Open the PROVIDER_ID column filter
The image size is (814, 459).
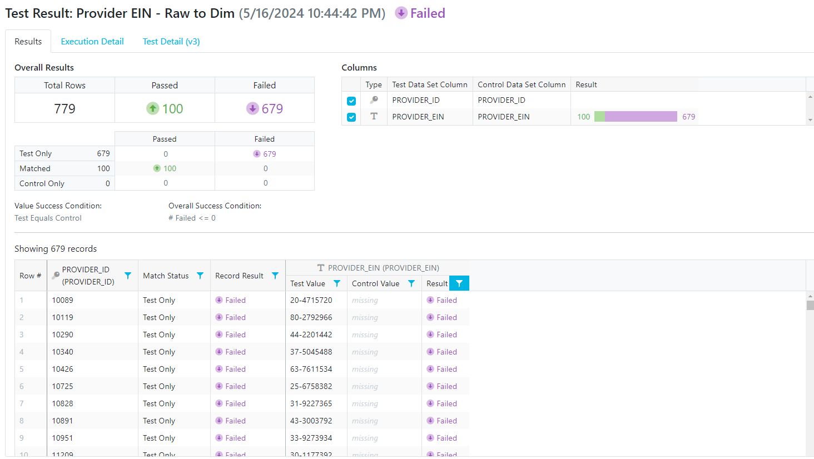(x=128, y=276)
